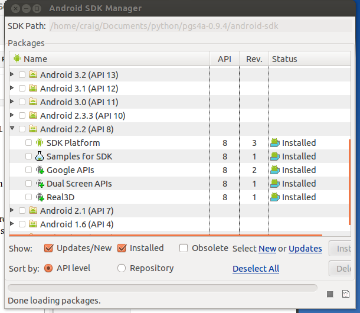Click the SDK Platform android robot icon
Viewport: 360px width, 313px height.
coord(40,142)
